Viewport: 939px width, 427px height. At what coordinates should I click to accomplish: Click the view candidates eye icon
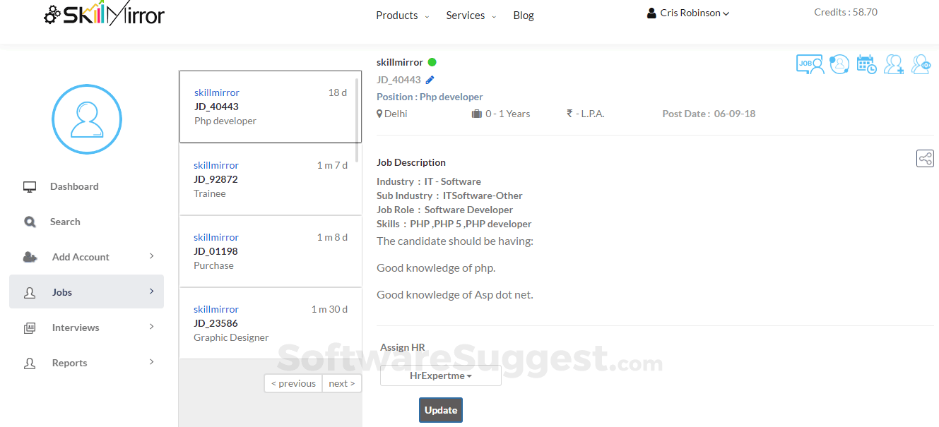921,64
